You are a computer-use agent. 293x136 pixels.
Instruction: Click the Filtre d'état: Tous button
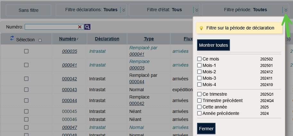click(x=164, y=10)
